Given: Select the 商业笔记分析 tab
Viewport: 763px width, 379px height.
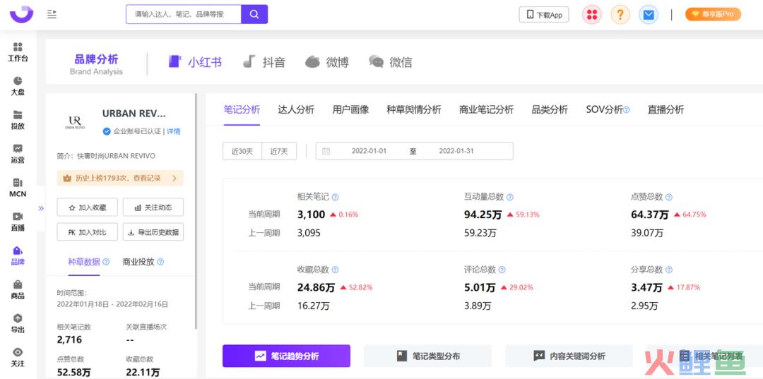Looking at the screenshot, I should [x=486, y=110].
